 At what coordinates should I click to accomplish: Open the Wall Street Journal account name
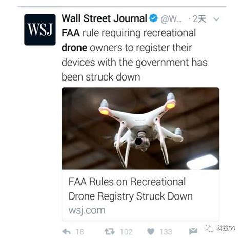pos(104,18)
